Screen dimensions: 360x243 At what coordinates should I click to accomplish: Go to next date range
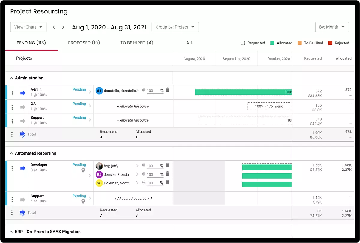(x=63, y=27)
